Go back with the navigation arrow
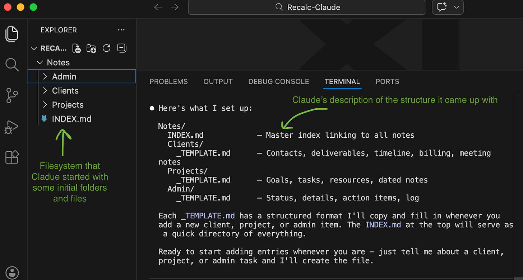The height and width of the screenshot is (280, 523). point(158,7)
